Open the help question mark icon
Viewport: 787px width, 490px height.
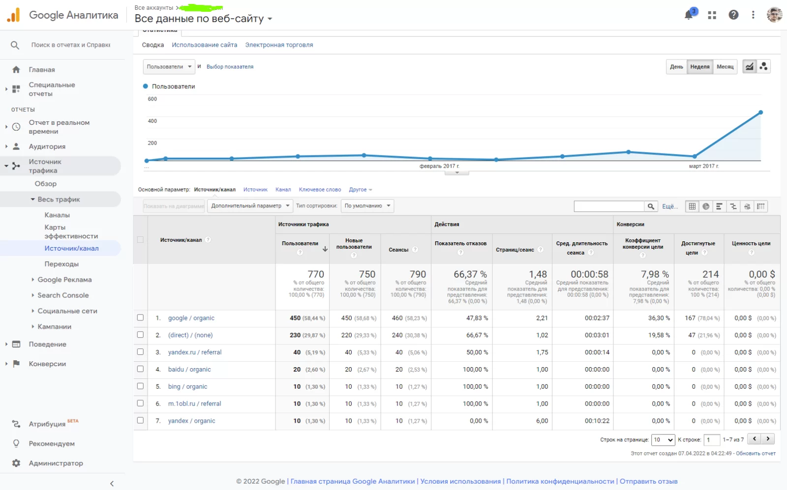pos(733,15)
